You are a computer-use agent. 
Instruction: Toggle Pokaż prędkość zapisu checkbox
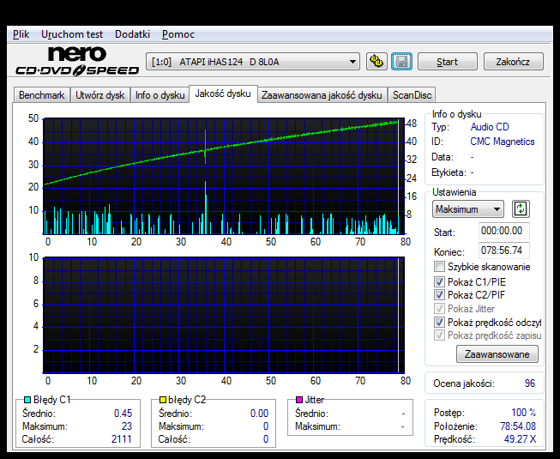[439, 335]
